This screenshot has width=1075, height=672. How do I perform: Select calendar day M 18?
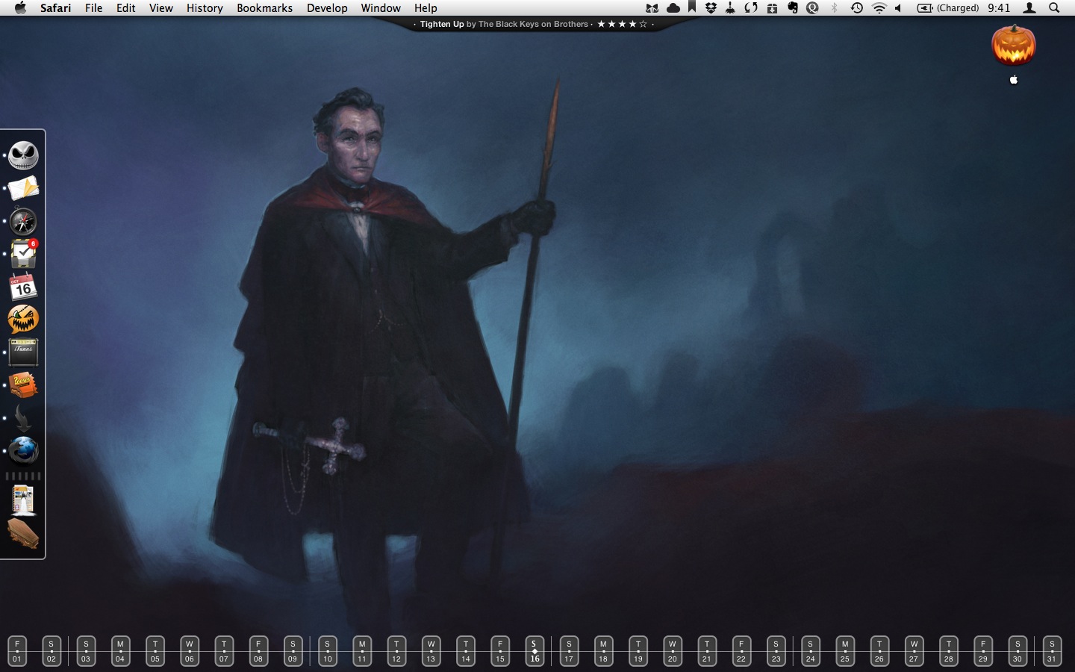(x=603, y=651)
